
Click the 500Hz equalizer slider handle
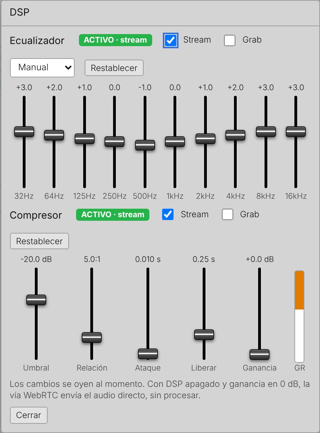145,145
